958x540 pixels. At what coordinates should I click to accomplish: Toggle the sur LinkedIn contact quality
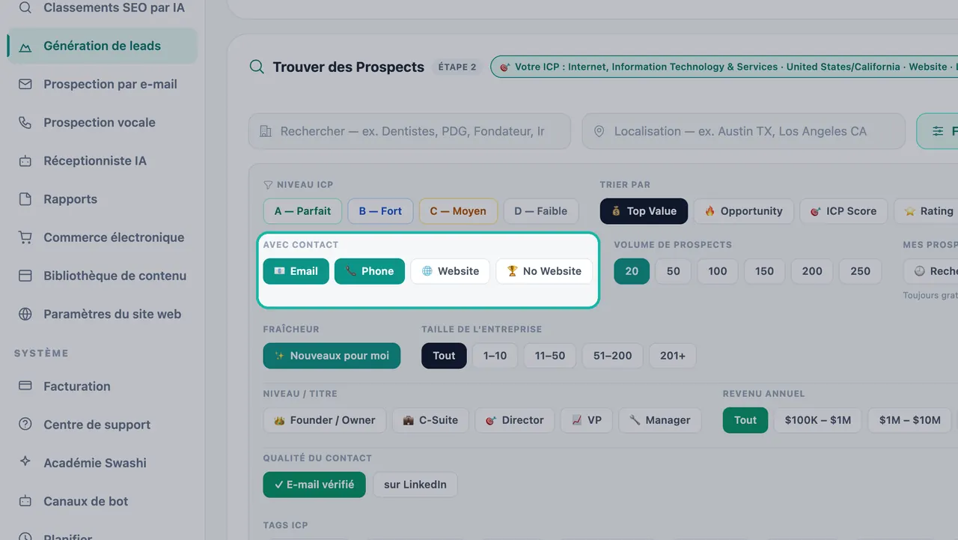coord(415,485)
